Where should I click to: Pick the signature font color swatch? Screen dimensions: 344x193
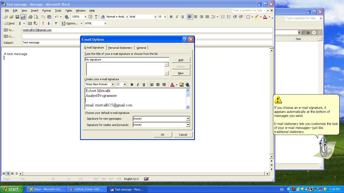point(172,85)
